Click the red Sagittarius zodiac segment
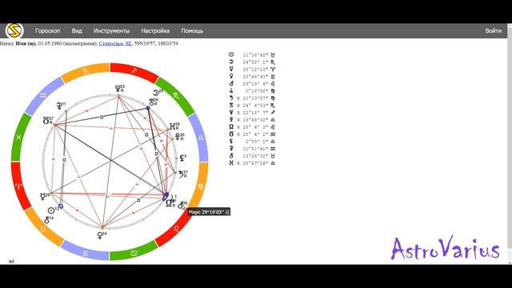The width and height of the screenshot is (512, 288). click(134, 71)
